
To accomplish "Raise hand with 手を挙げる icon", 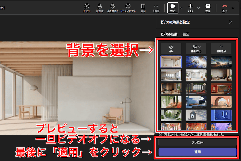I will [113, 8].
